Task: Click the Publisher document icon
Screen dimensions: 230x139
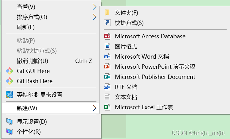Action: click(x=107, y=77)
